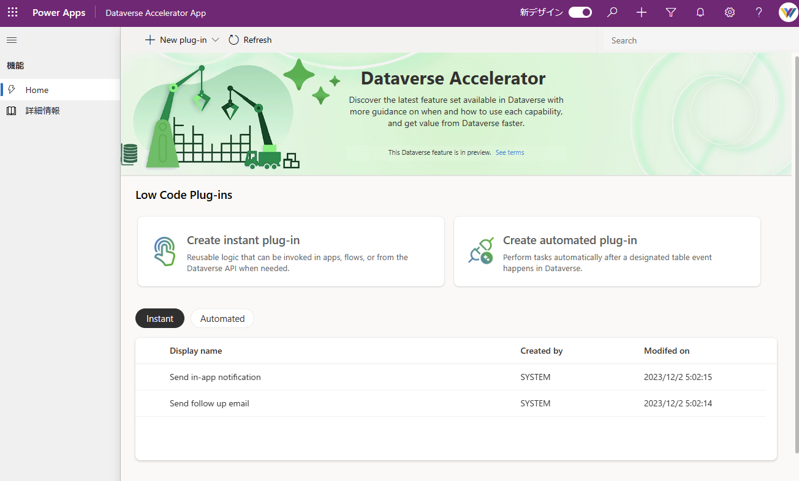
Task: Open the search icon in the top bar
Action: (612, 12)
